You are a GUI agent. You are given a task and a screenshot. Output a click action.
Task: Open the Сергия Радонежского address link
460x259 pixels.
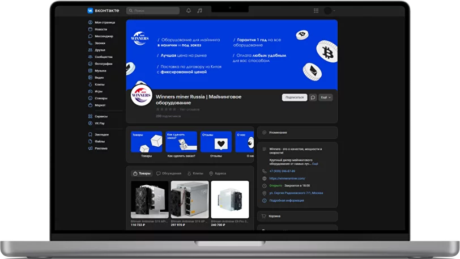click(296, 193)
